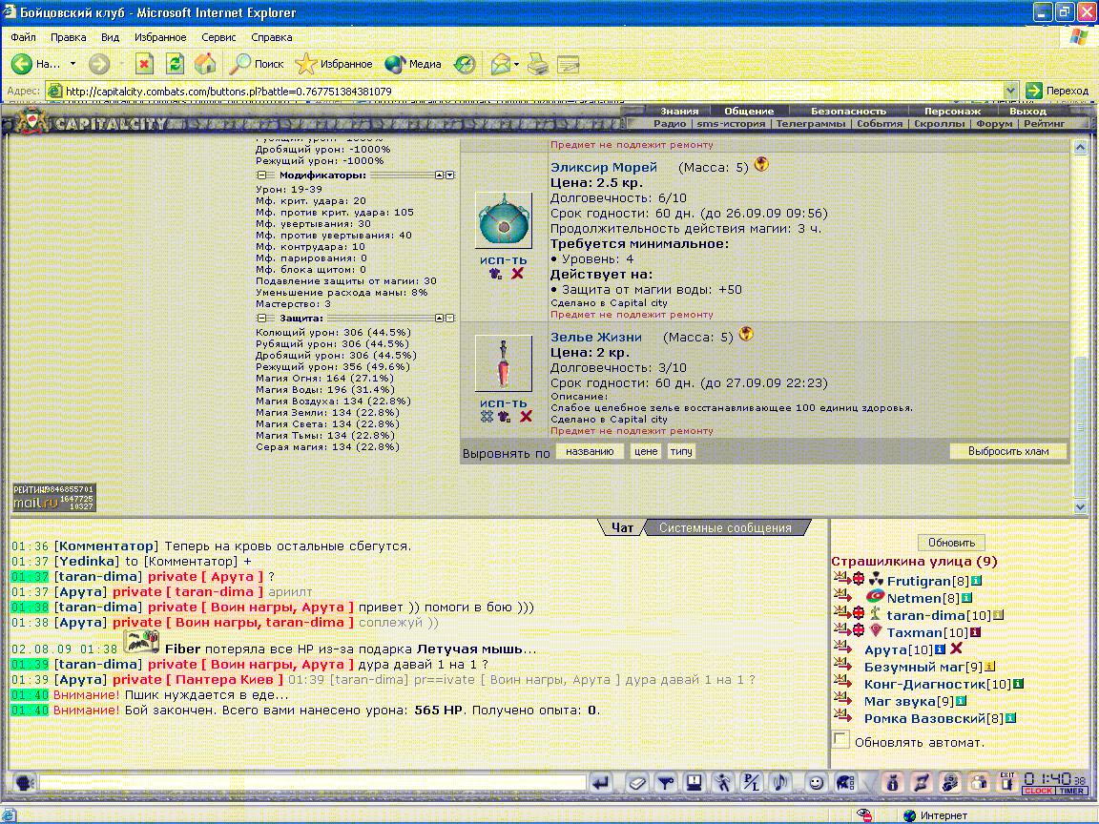Screen dimensions: 1099x824
Task: Click the info icon next to Frutigran
Action: point(976,581)
